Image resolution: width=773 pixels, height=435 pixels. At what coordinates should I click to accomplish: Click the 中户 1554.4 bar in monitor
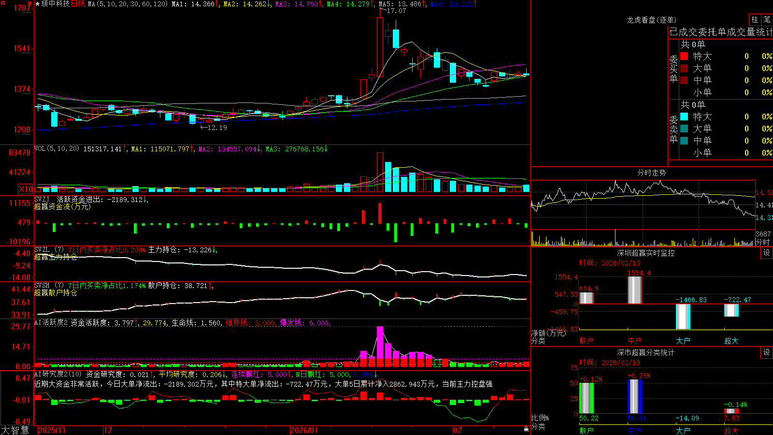tap(635, 290)
